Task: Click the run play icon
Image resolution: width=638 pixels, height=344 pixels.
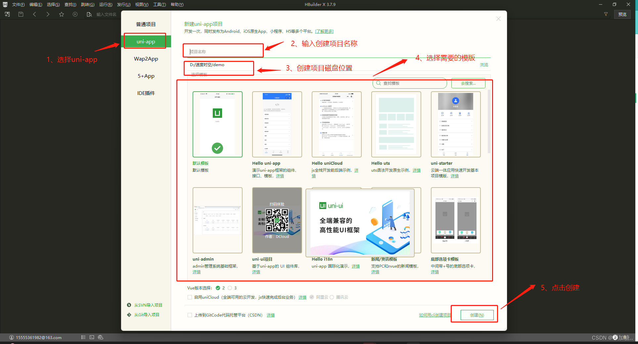Action: (75, 14)
